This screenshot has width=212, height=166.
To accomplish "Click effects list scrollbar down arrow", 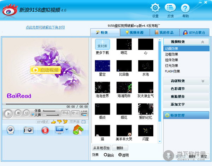I will coord(160,141).
